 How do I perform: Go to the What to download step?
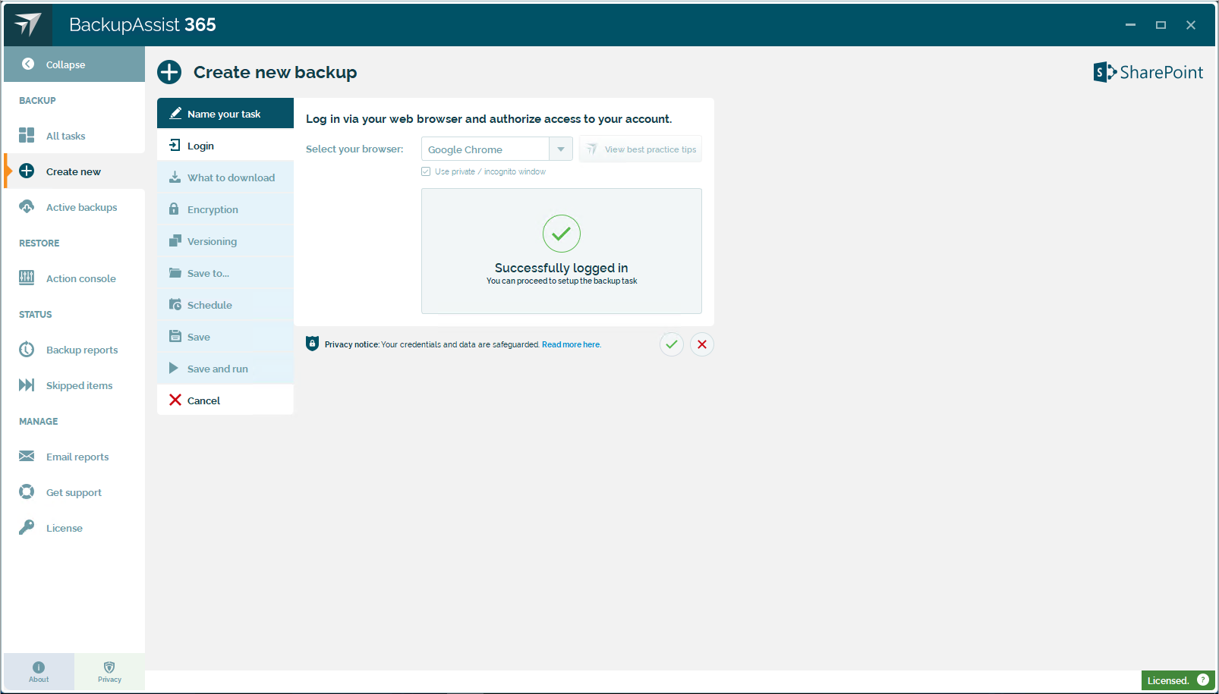pos(225,177)
